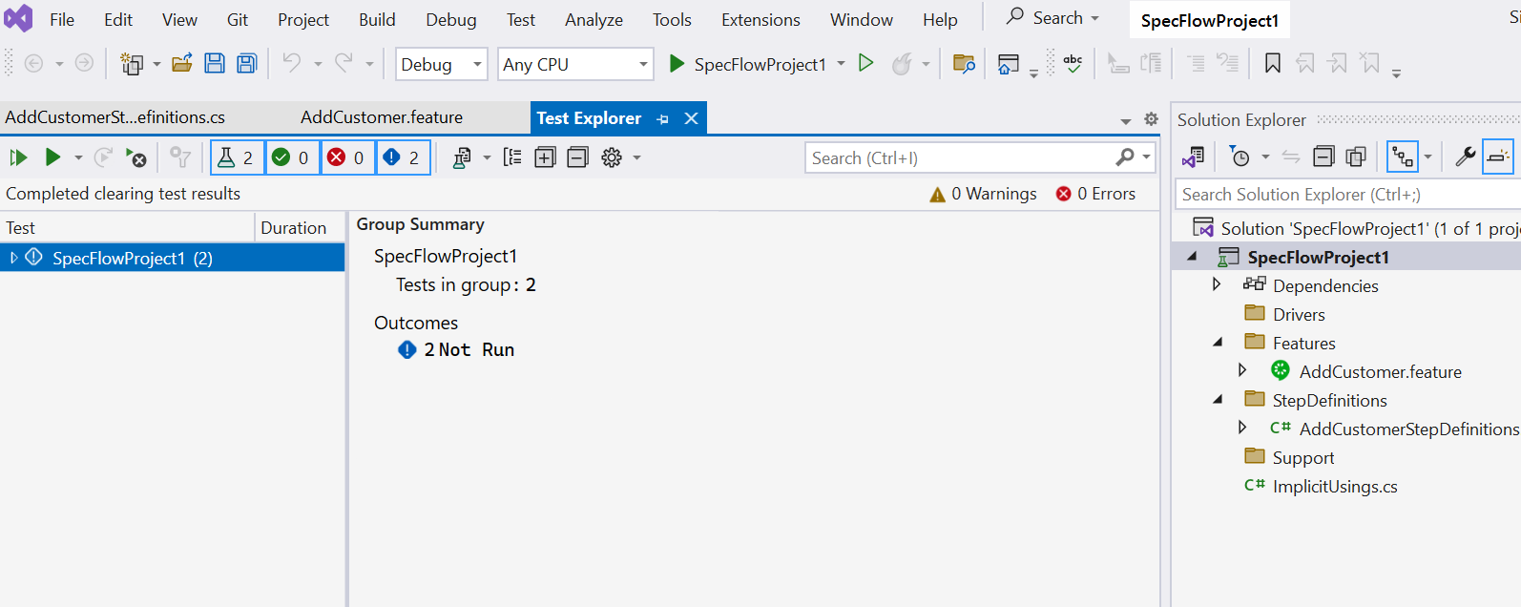This screenshot has height=607, width=1521.
Task: Switch to AddCustomerSt...efinitions.cs tab
Action: [x=115, y=117]
